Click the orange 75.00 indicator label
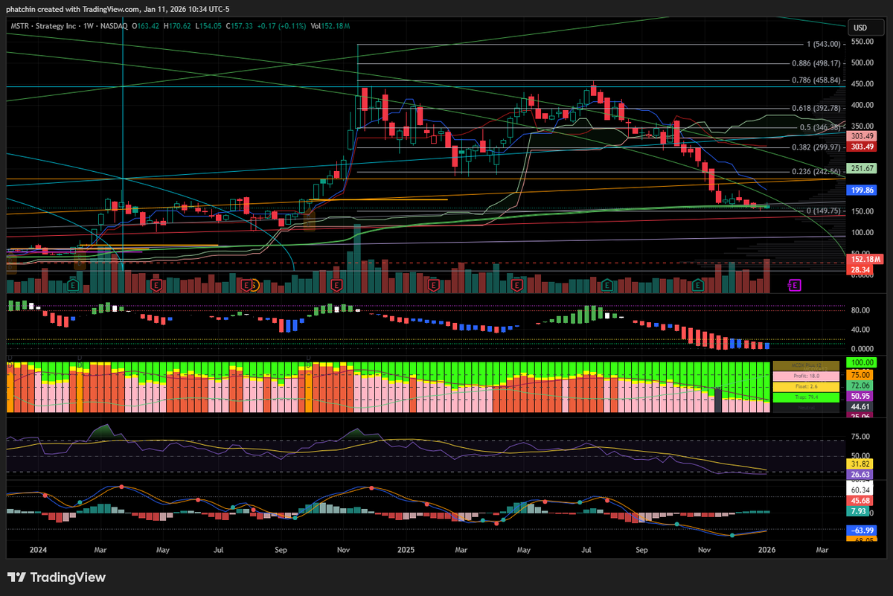893x596 pixels. pos(860,375)
